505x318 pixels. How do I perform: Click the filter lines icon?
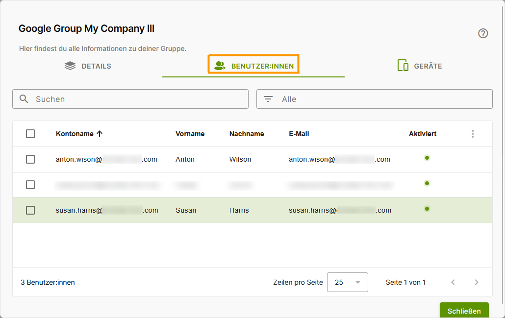268,99
